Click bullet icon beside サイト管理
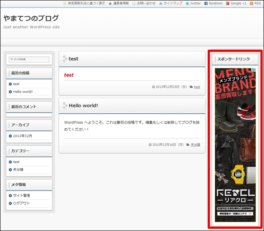 click(10, 195)
